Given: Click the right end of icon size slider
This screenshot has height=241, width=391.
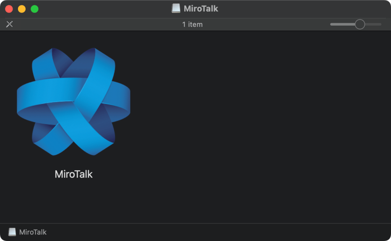Looking at the screenshot, I should (380, 24).
